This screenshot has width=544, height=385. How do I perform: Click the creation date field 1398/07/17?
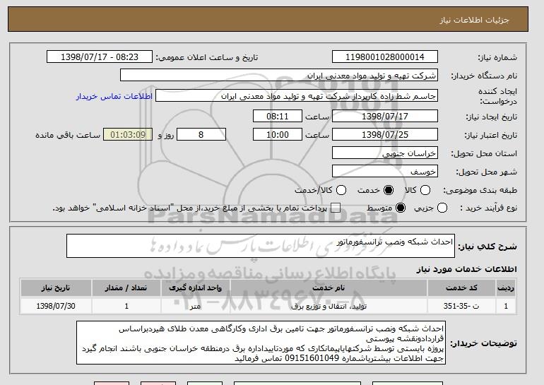pos(385,116)
